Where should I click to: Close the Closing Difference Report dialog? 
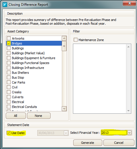130,3
